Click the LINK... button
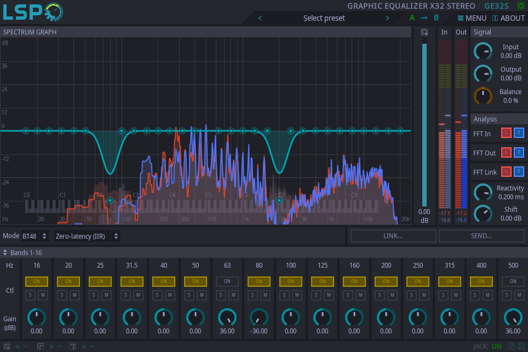528x352 pixels. click(393, 236)
